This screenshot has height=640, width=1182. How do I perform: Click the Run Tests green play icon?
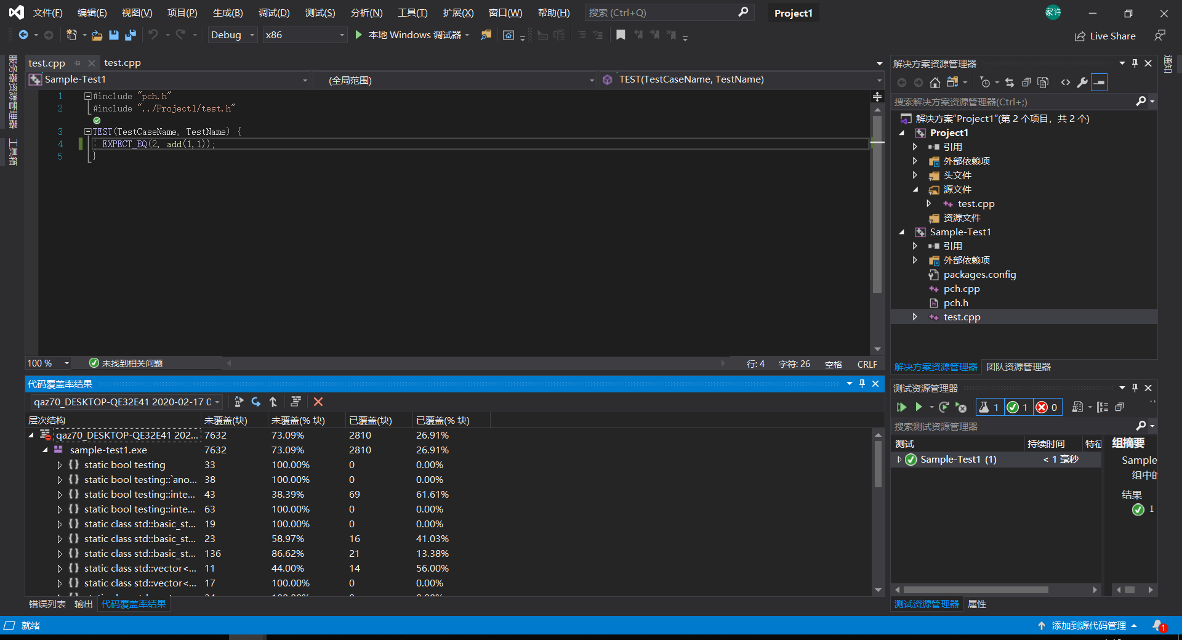click(x=919, y=407)
